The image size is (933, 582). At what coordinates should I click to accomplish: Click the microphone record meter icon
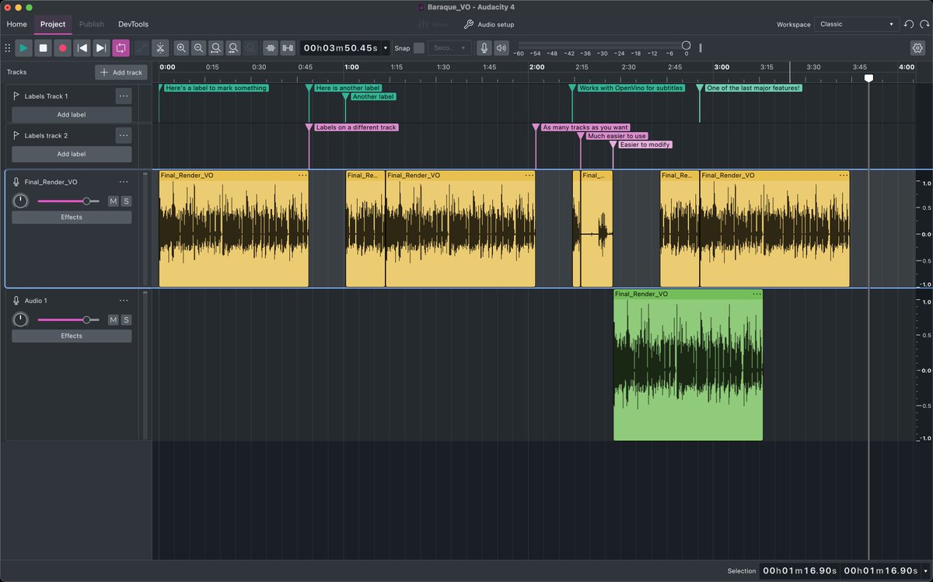484,48
